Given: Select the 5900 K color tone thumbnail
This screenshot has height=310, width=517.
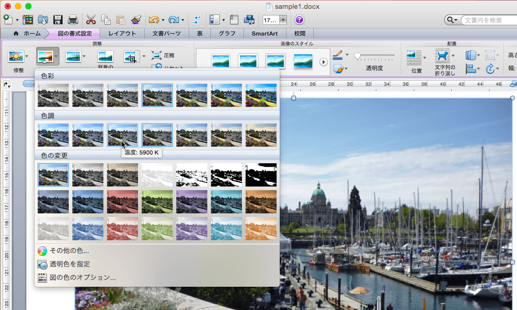Looking at the screenshot, I should click(x=123, y=135).
